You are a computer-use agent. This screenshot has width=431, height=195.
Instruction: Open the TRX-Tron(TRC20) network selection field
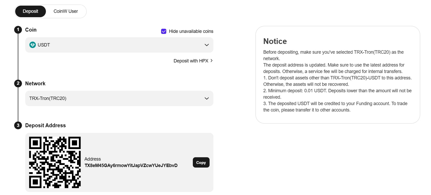pos(119,98)
